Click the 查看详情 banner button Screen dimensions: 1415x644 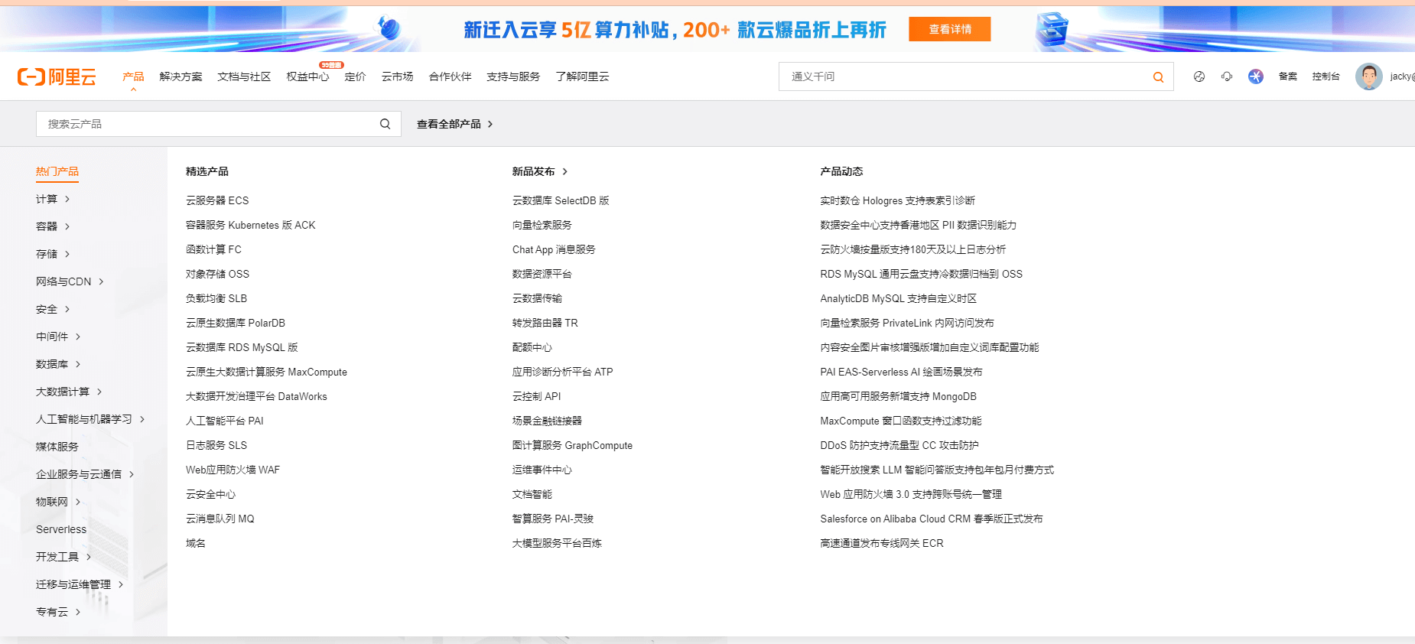tap(950, 29)
